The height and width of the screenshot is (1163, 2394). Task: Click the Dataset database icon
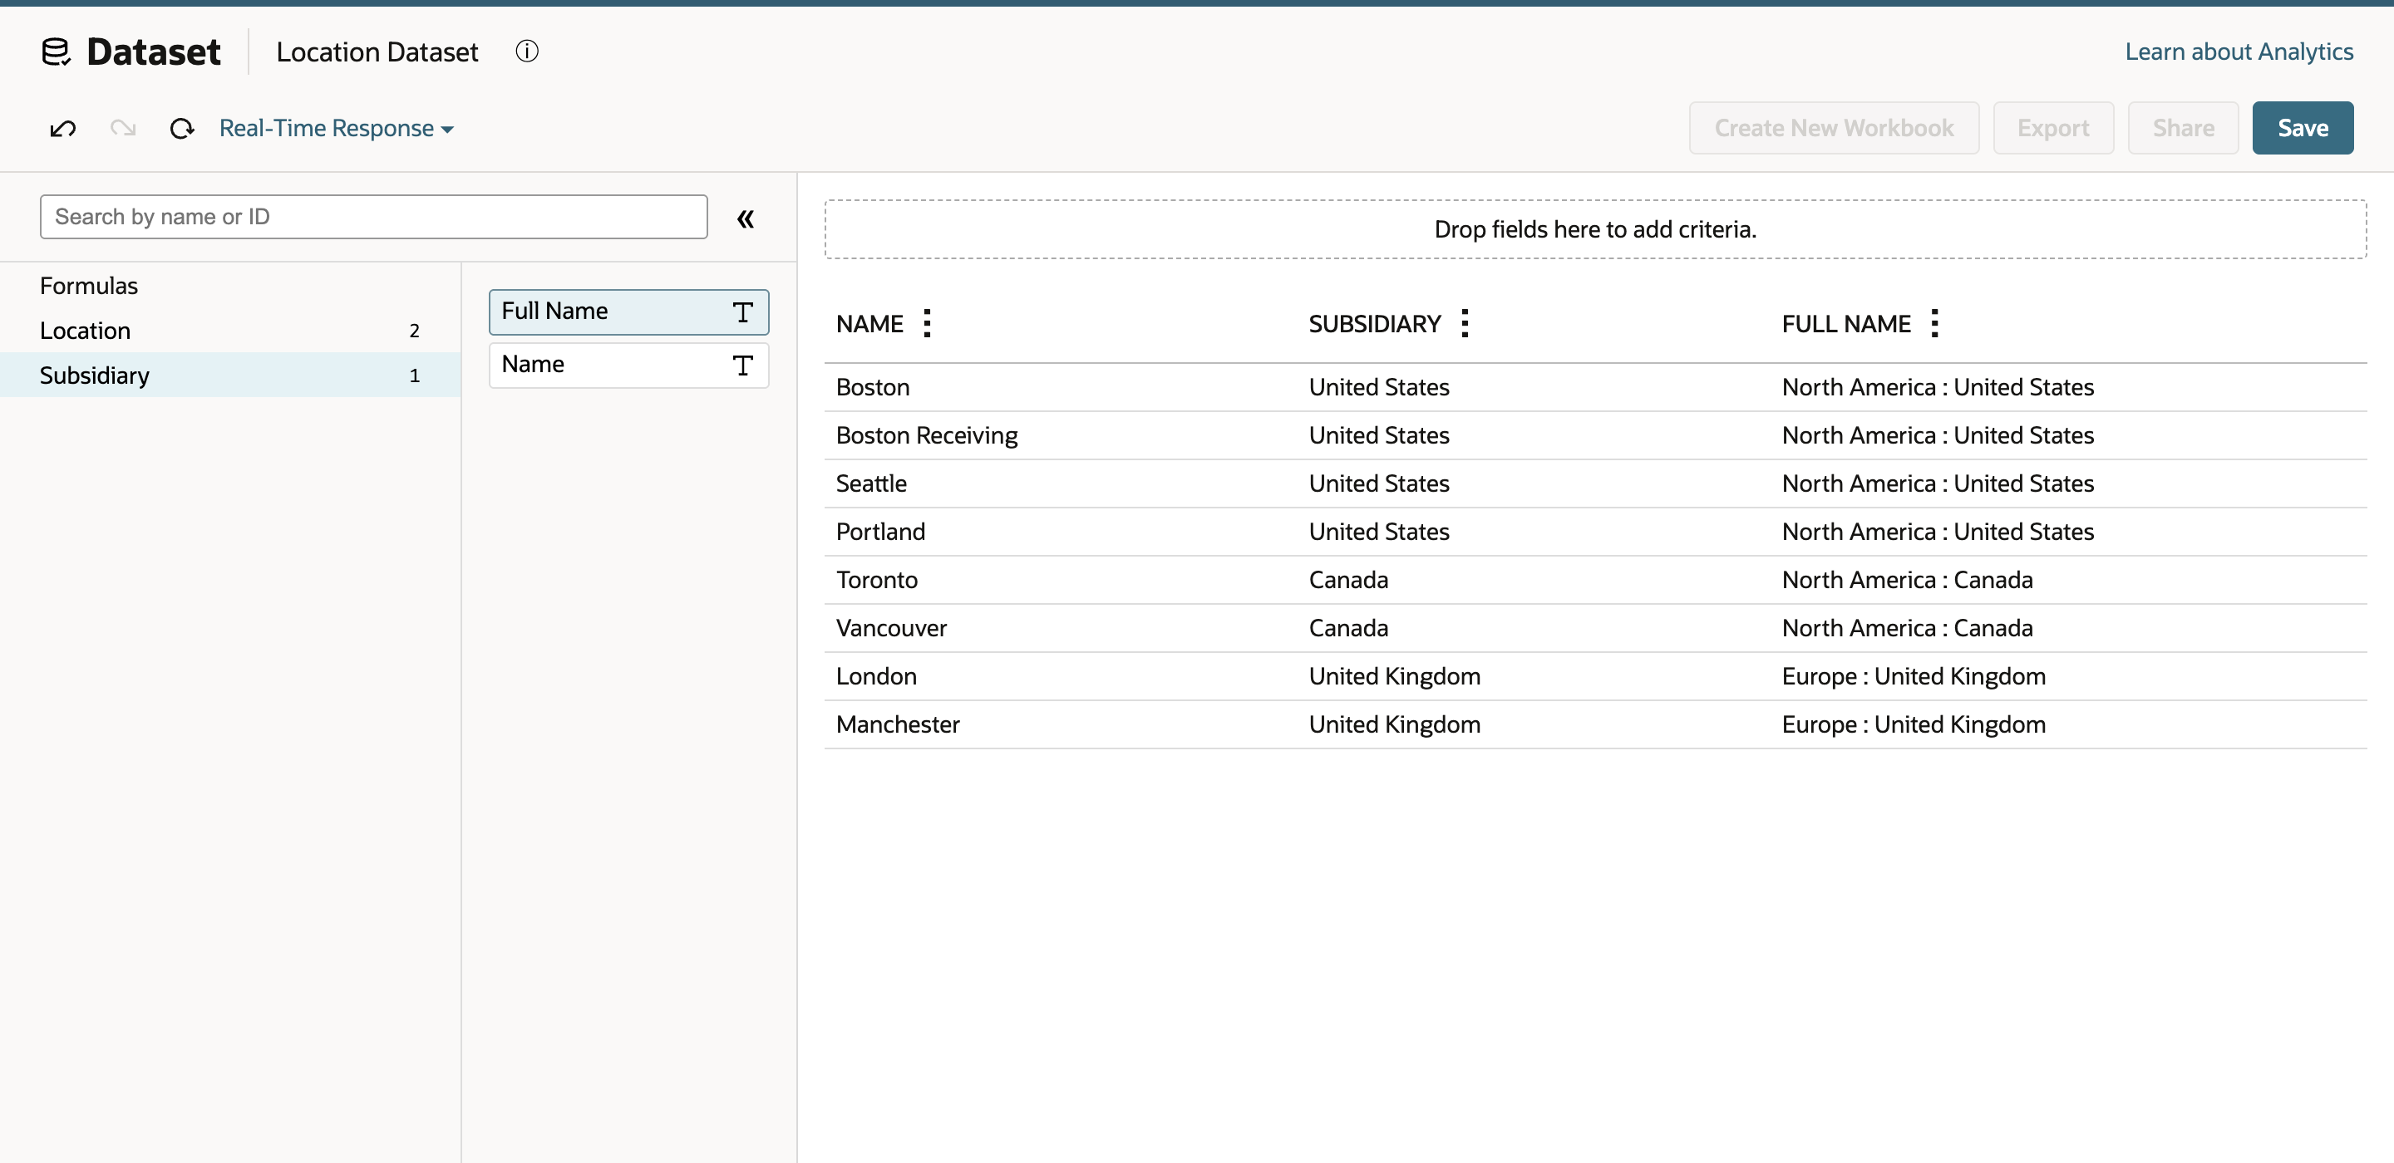point(56,52)
